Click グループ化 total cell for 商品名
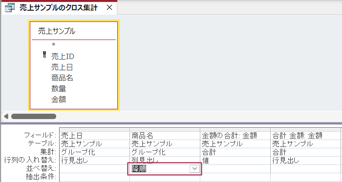Image resolution: width=342 pixels, height=182 pixels. point(165,152)
